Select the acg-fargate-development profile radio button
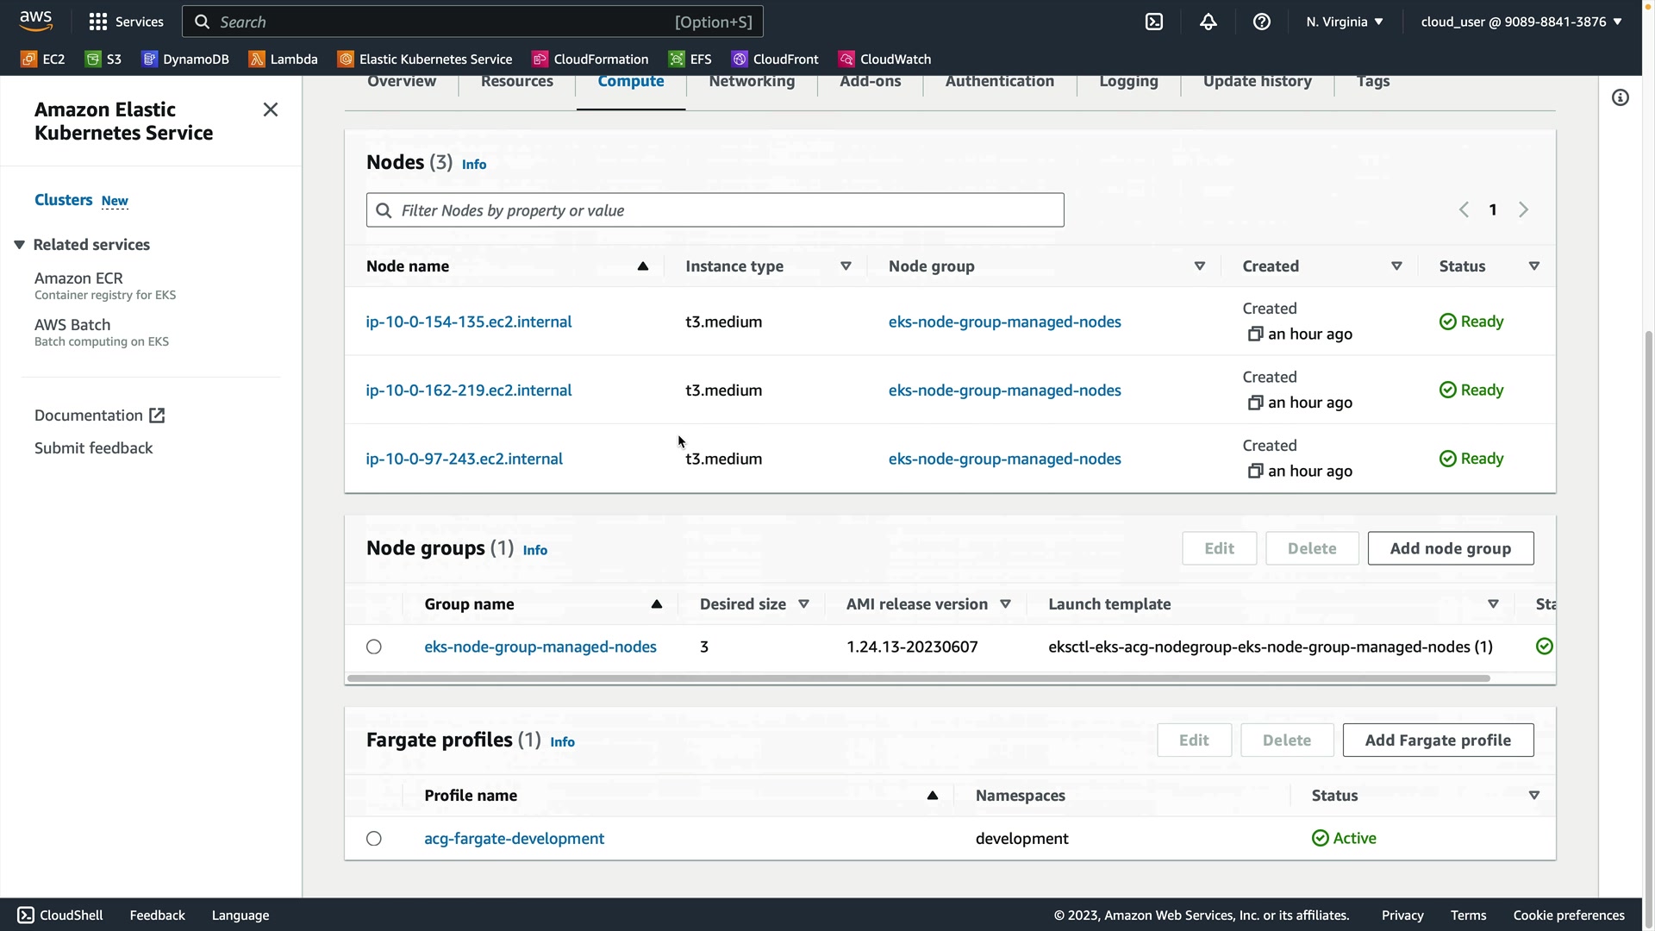1655x931 pixels. 373,839
